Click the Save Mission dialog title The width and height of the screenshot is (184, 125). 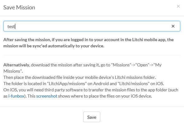pos(19,7)
